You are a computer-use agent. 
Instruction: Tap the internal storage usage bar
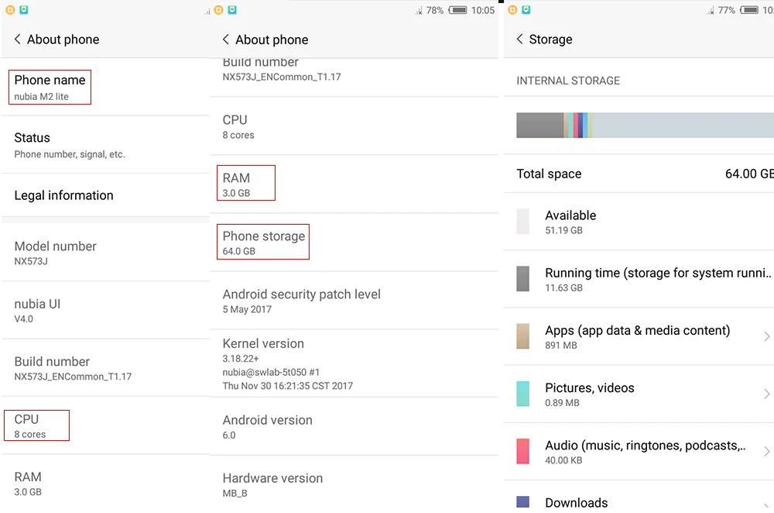point(646,125)
